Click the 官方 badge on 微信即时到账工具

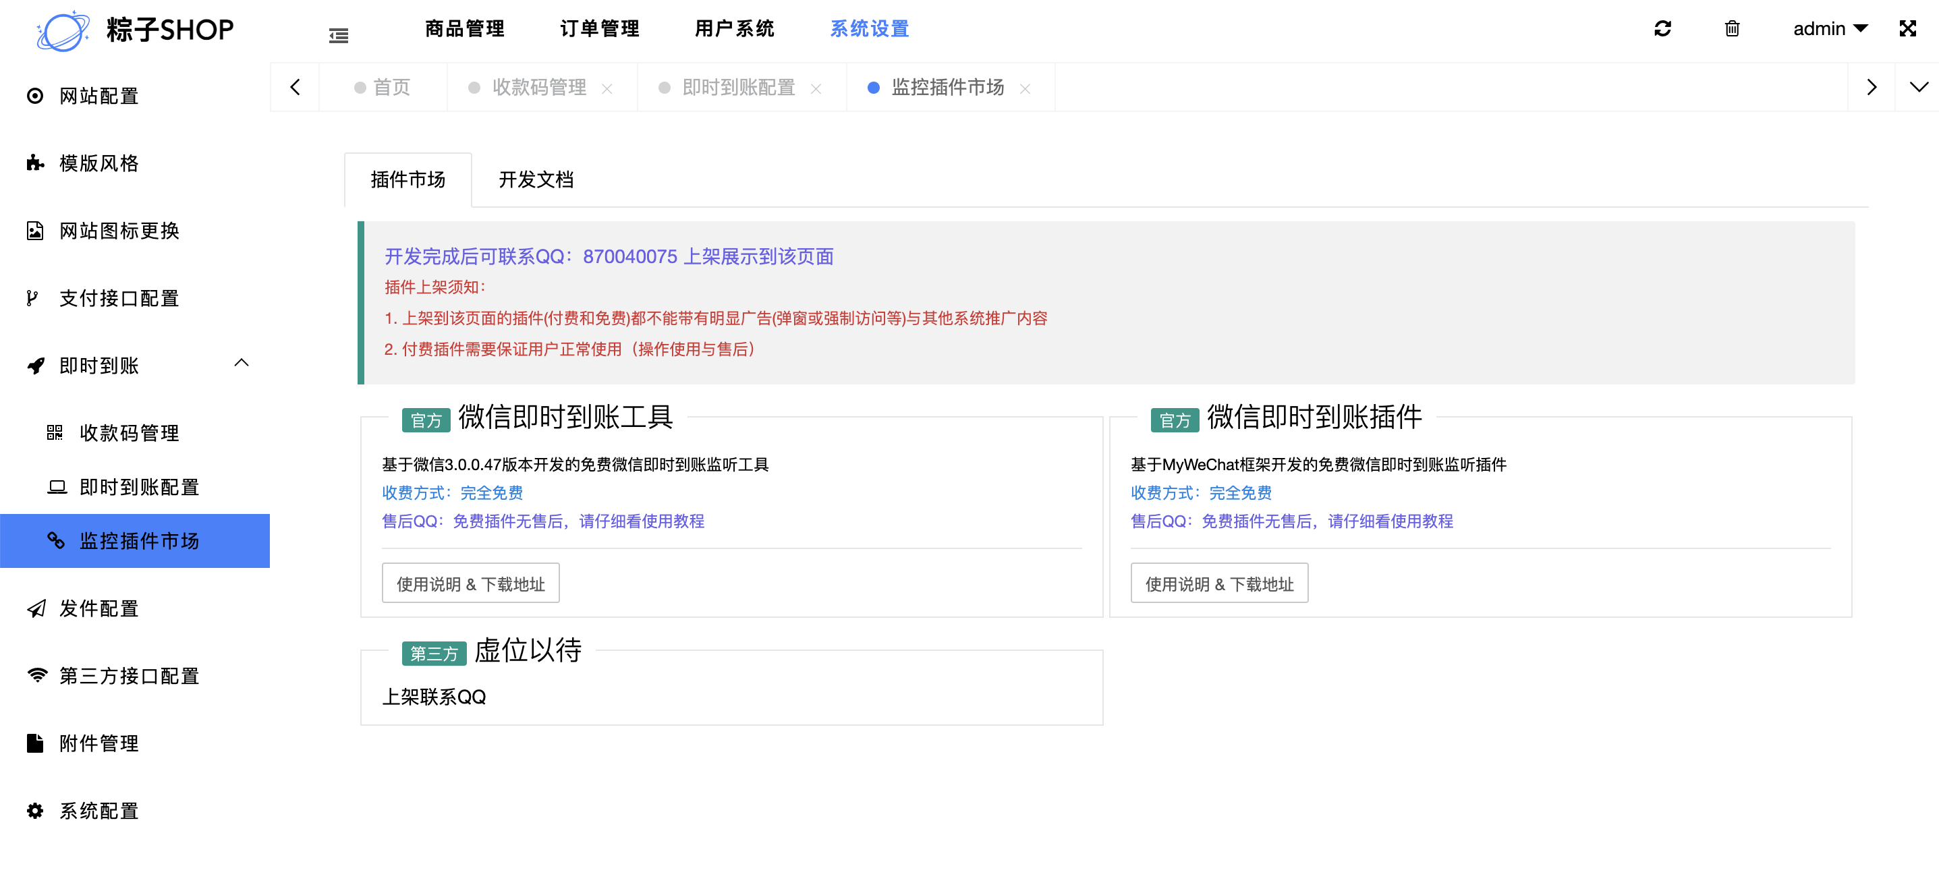(x=426, y=420)
